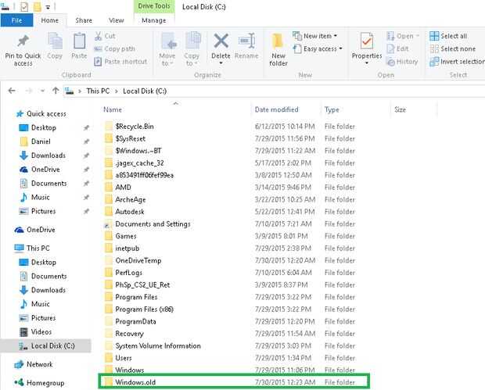Select the $Recycle.Bin folder
Screen dimensions: 485x390
pyautogui.click(x=229, y=127)
